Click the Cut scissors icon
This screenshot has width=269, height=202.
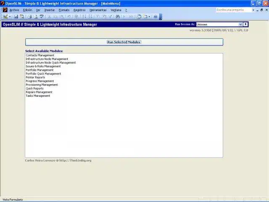(49, 16)
